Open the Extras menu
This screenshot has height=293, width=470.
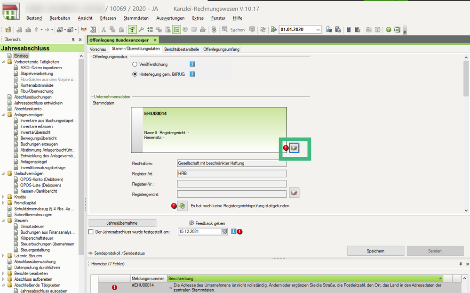(x=198, y=18)
